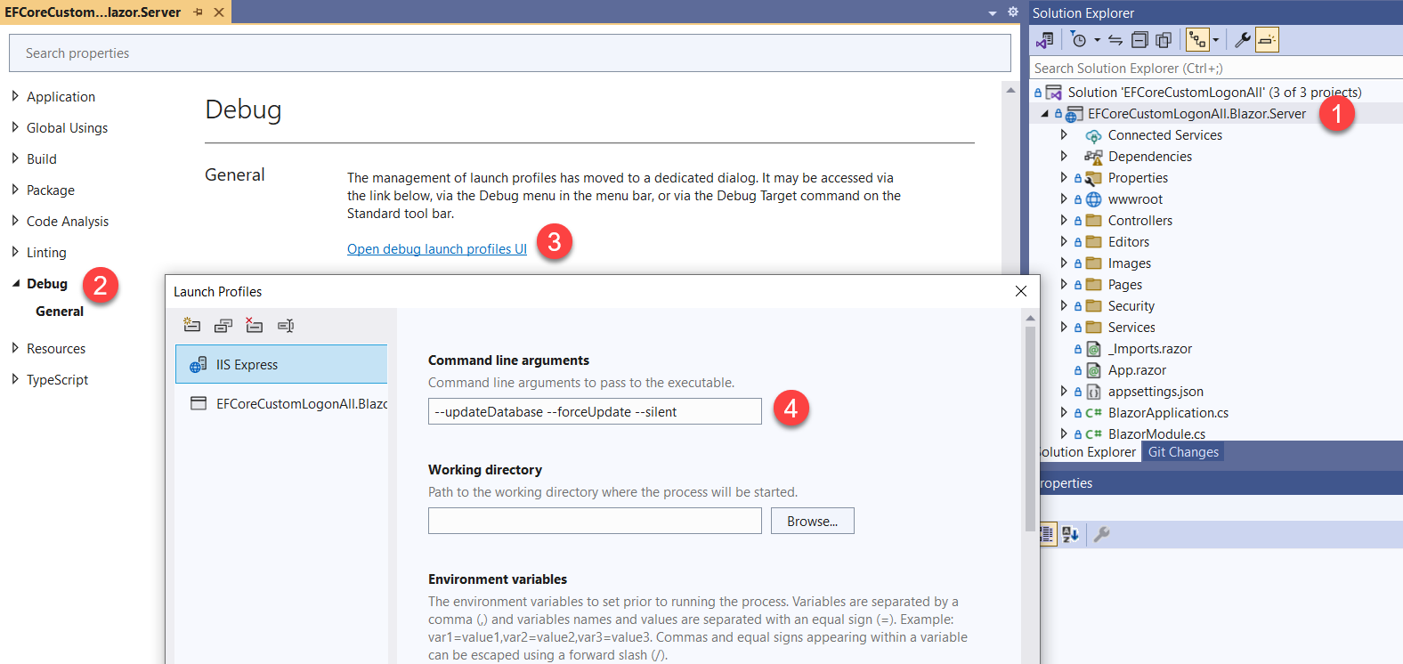Viewport: 1403px width, 664px height.
Task: Expand the Global Usings section
Action: point(15,127)
